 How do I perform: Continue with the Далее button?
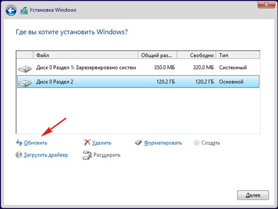click(x=253, y=195)
